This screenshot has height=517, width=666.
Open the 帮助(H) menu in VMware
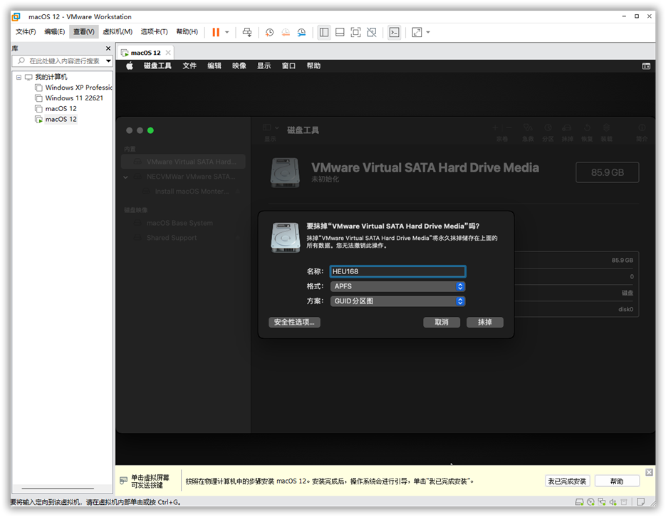tap(187, 32)
